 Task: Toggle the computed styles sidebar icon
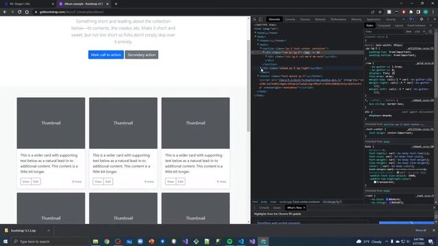pyautogui.click(x=430, y=31)
